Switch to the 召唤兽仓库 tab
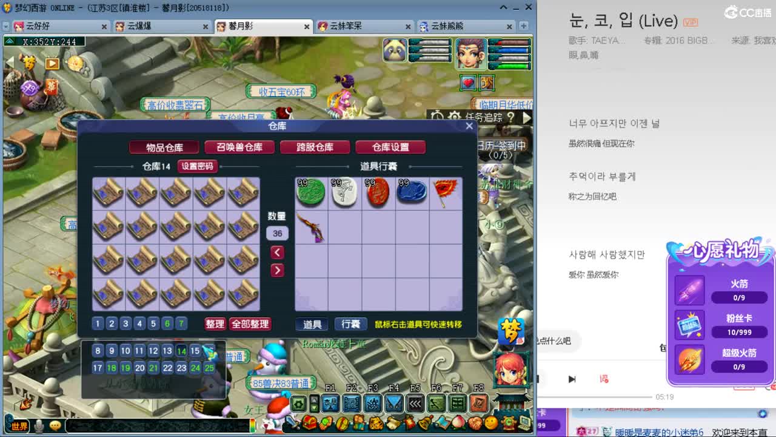Image resolution: width=776 pixels, height=437 pixels. click(x=239, y=147)
